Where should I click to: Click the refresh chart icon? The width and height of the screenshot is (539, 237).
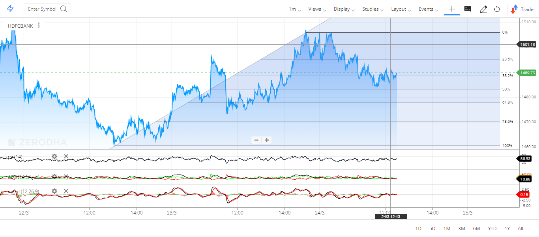pyautogui.click(x=497, y=9)
